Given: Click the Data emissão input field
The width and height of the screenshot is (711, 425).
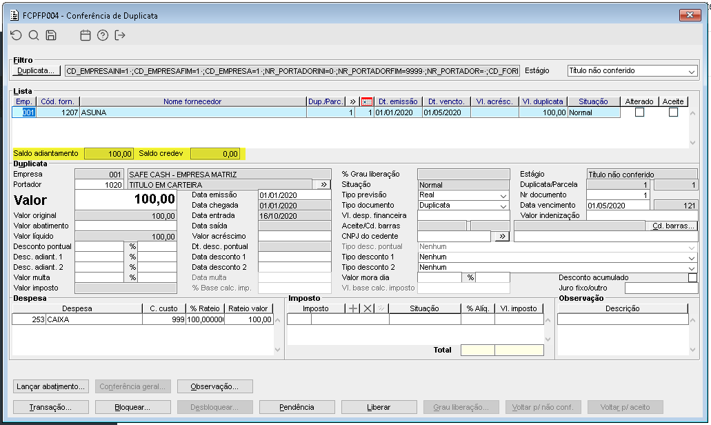Looking at the screenshot, I should coord(294,195).
